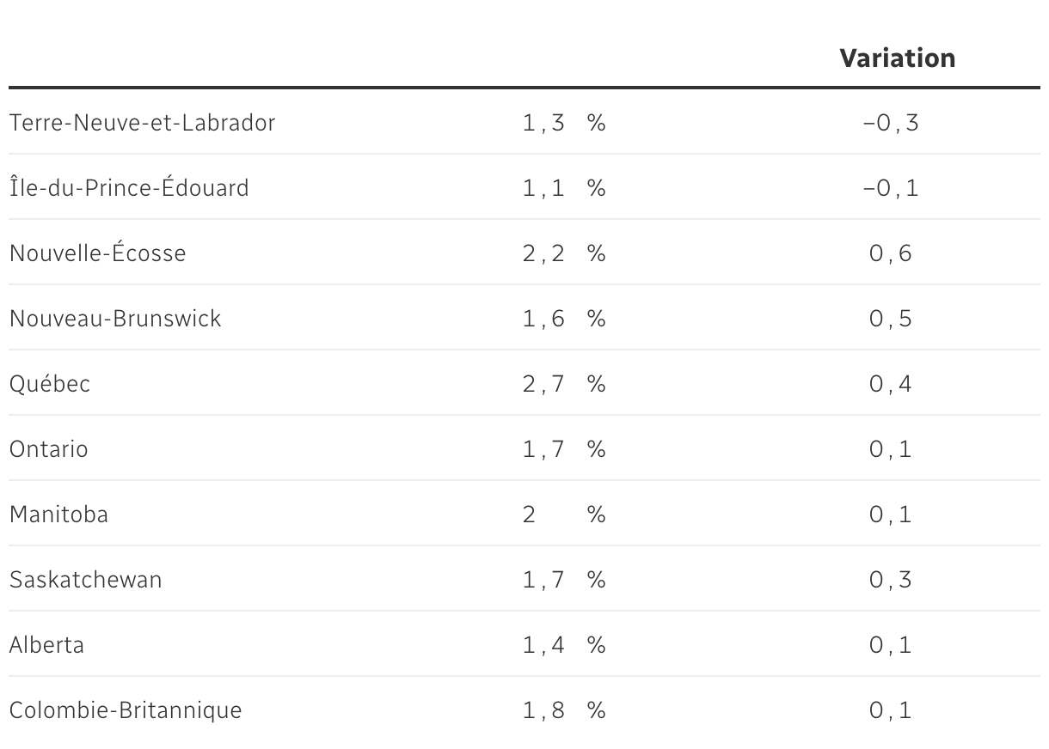Click the −0,1 variation for Île-du-Prince-Édouard
This screenshot has height=749, width=1049.
[891, 188]
